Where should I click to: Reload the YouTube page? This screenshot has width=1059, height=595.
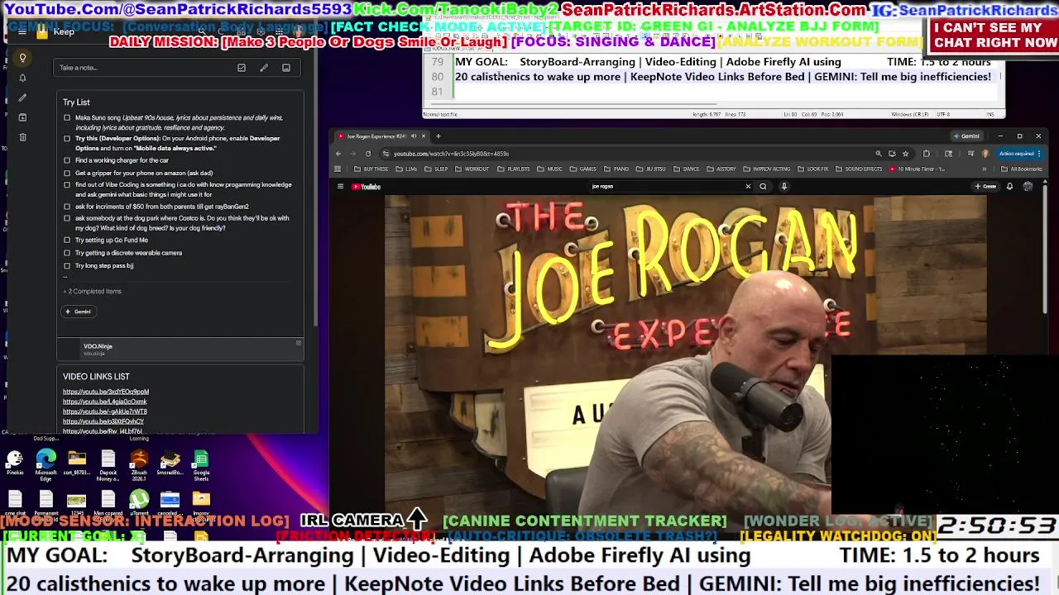368,154
